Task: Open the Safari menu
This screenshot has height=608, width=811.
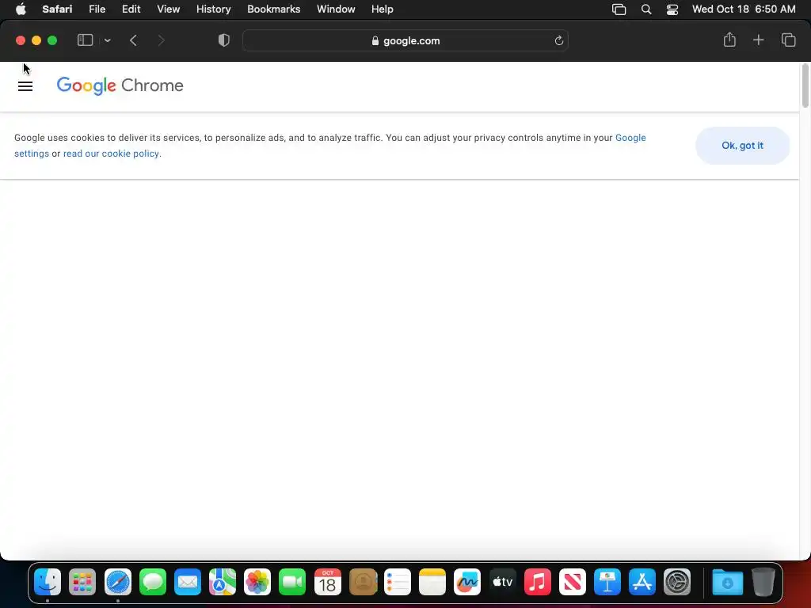Action: [x=57, y=9]
